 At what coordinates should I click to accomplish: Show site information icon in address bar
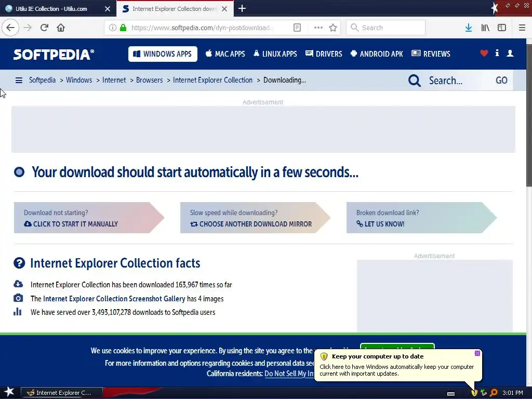pyautogui.click(x=112, y=28)
